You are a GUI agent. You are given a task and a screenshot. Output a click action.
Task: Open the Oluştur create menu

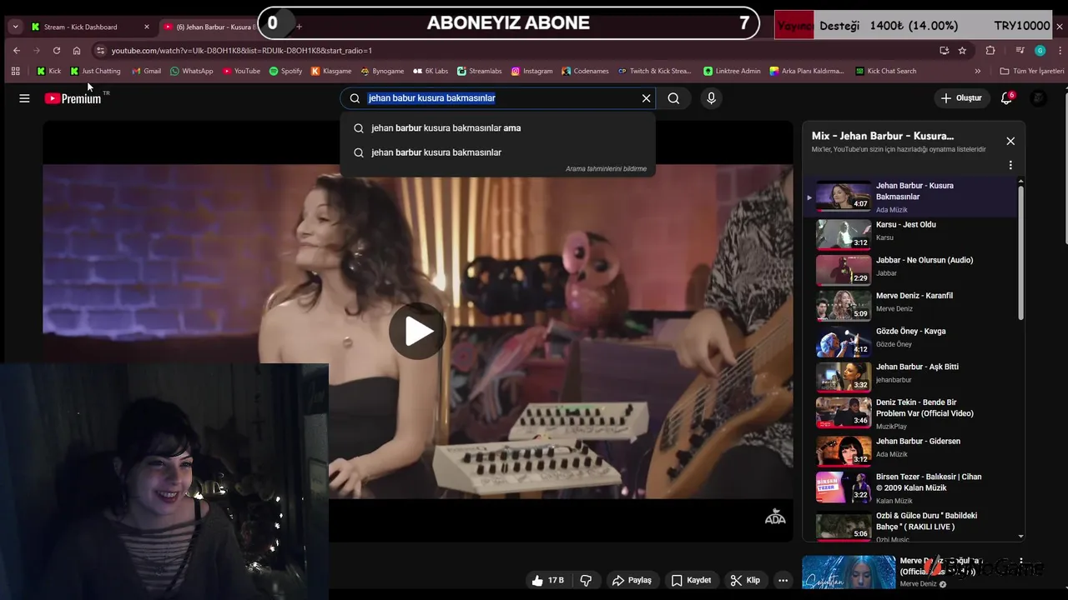tap(961, 98)
